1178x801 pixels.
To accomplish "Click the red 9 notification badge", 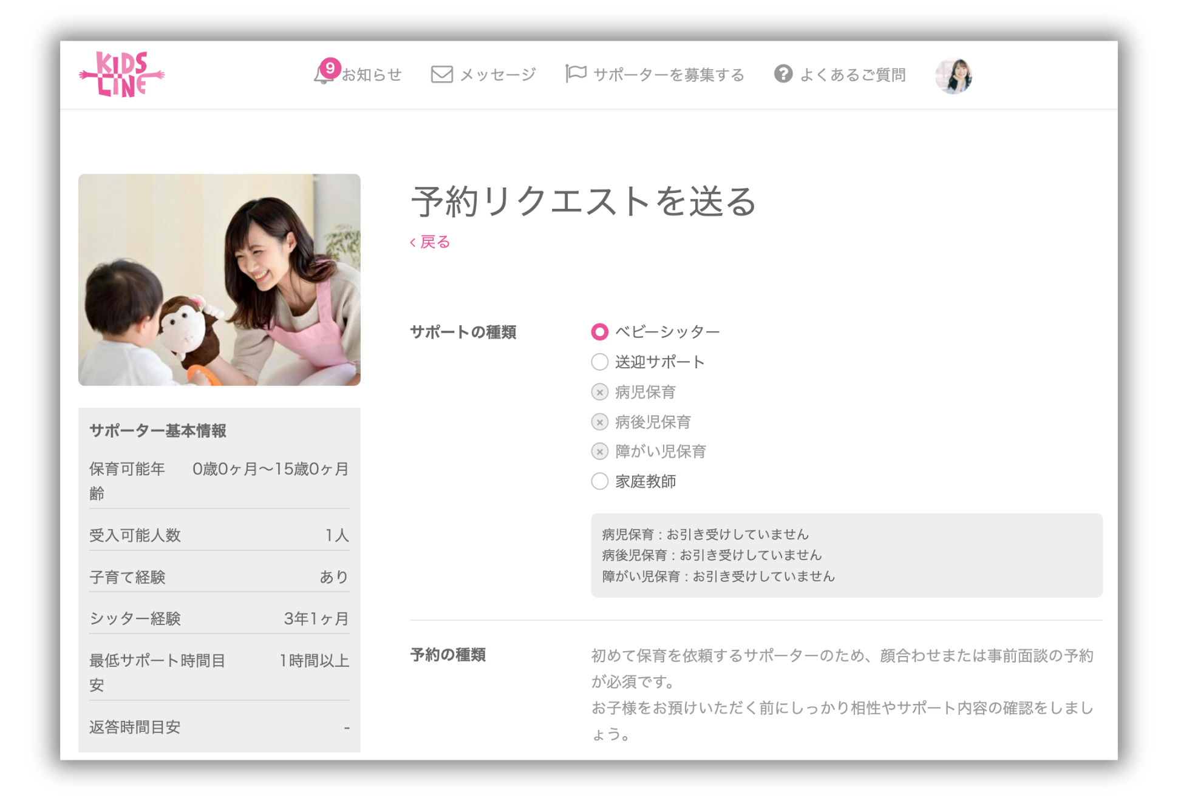I will point(330,67).
